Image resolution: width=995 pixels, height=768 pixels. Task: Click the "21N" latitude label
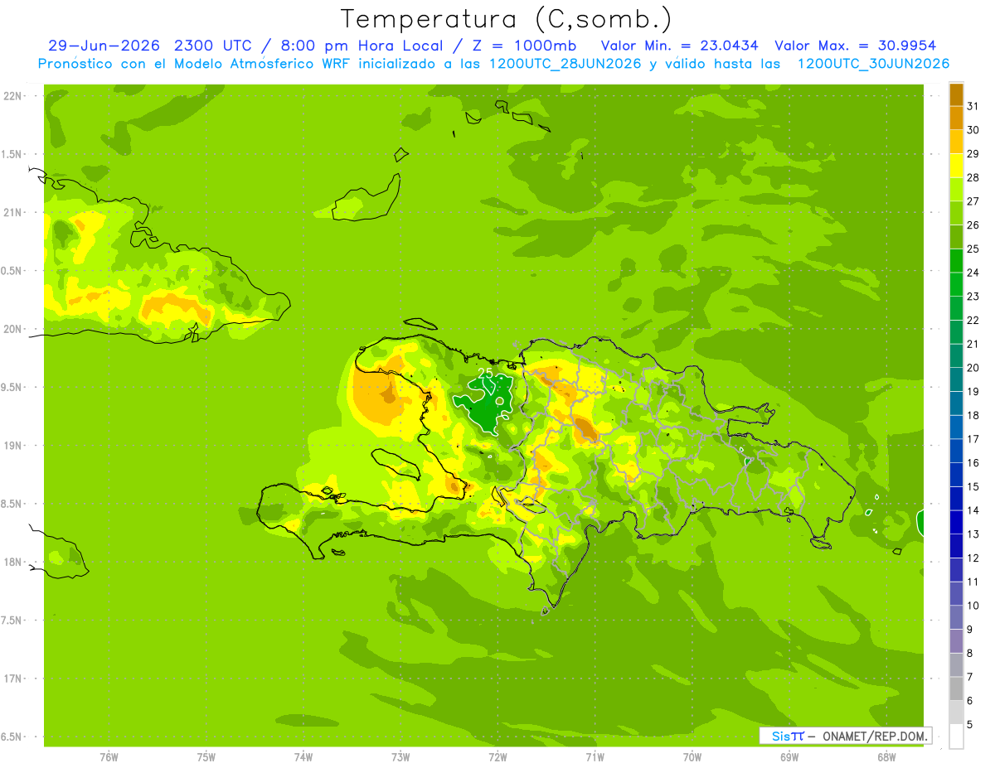[x=13, y=212]
